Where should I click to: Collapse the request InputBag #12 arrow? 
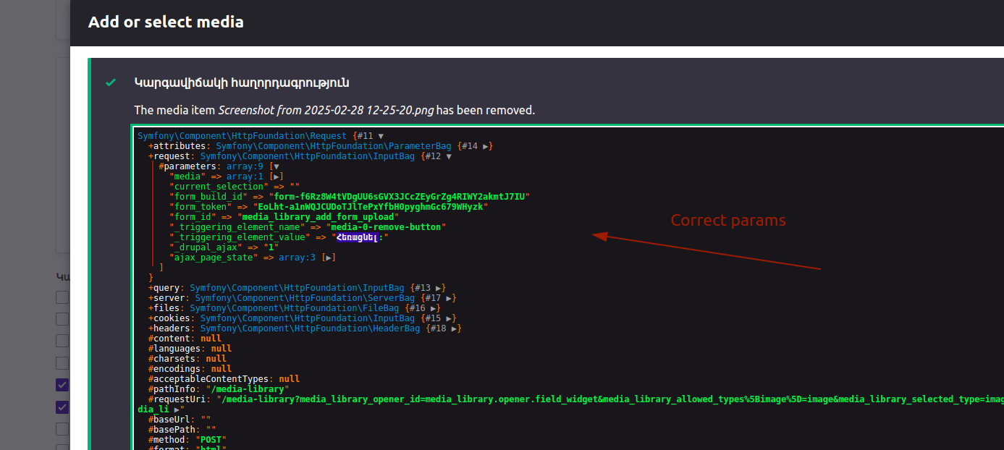pyautogui.click(x=449, y=156)
